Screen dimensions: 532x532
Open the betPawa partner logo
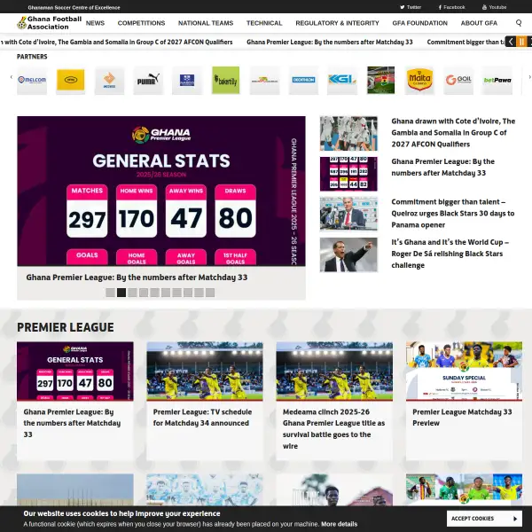coord(497,80)
